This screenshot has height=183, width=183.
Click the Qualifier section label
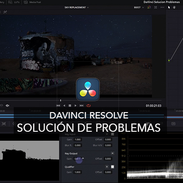pos(70,167)
